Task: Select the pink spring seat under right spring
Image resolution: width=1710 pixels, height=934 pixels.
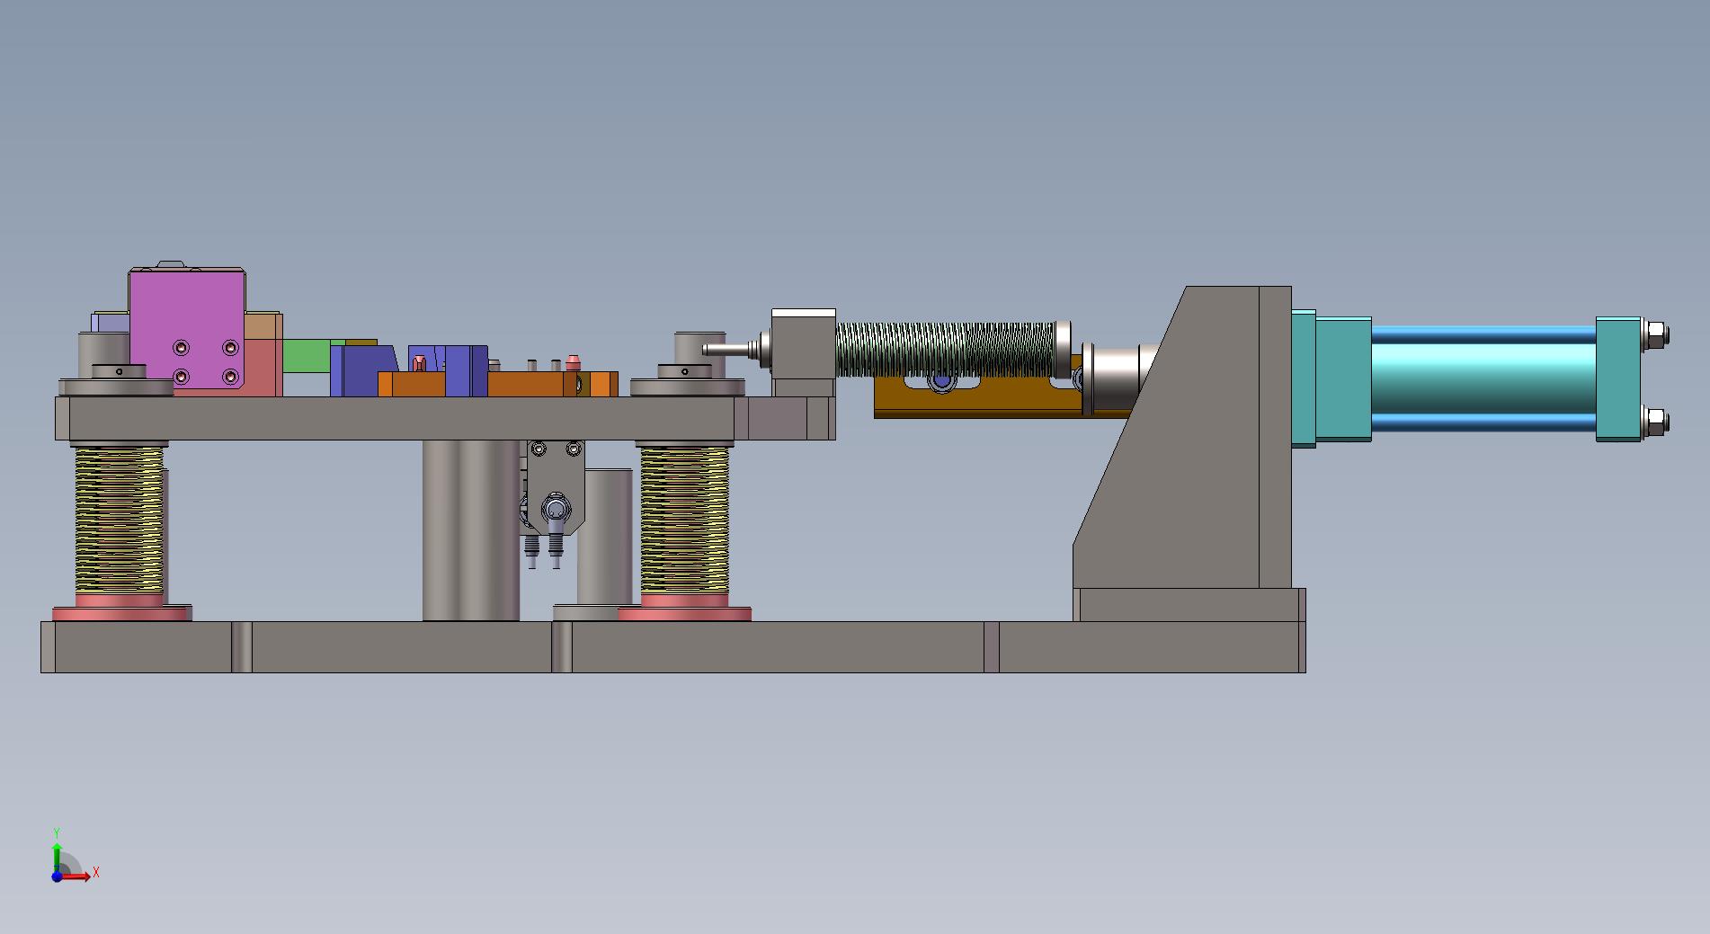Action: click(x=684, y=608)
